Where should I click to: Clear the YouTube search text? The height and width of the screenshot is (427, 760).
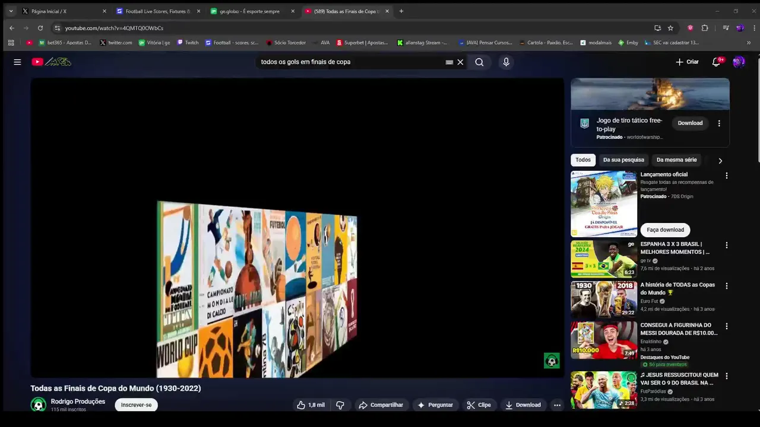click(x=460, y=62)
